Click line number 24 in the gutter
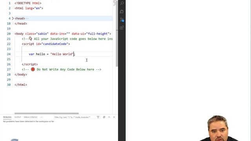This screenshot has width=251, height=141. [9, 54]
